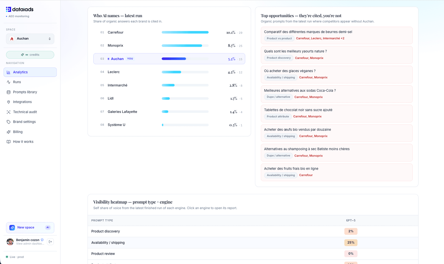Image resolution: width=444 pixels, height=264 pixels.
Task: Click the AI badge on New space
Action: click(x=48, y=228)
